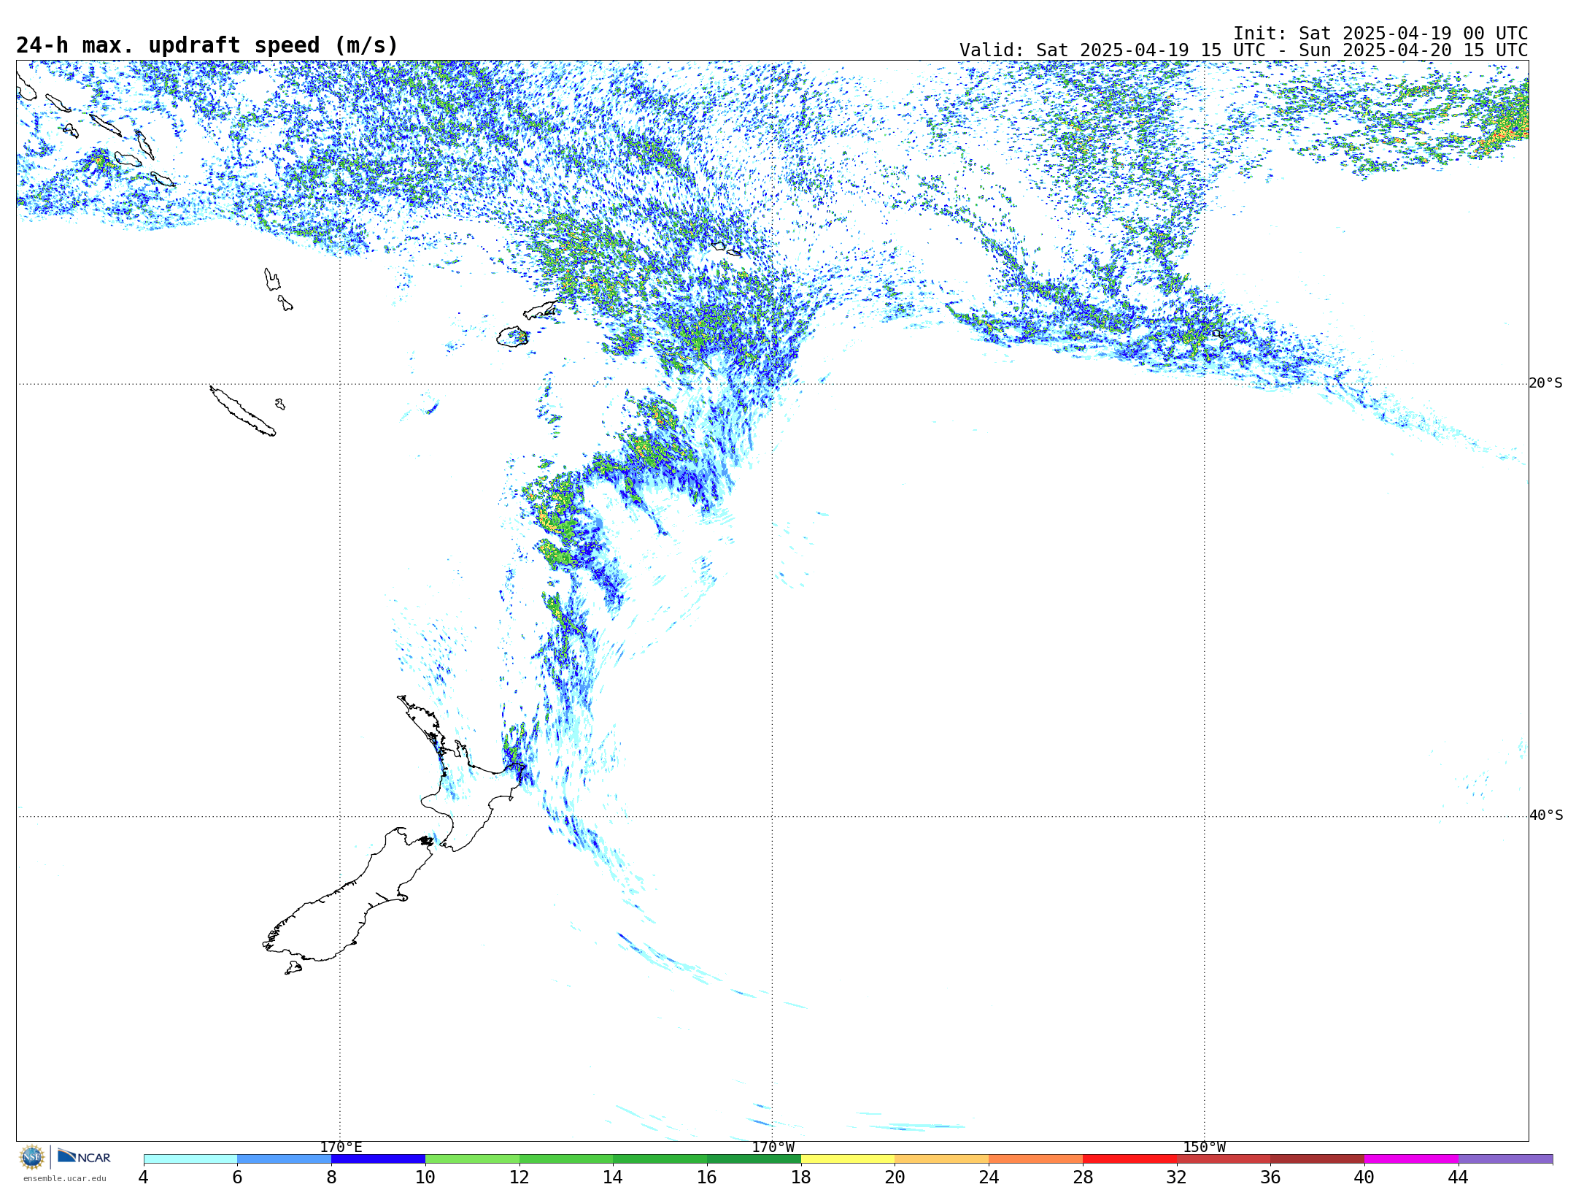1576x1187 pixels.
Task: Select the dark blue 8–10 colorbar segment
Action: 378,1159
